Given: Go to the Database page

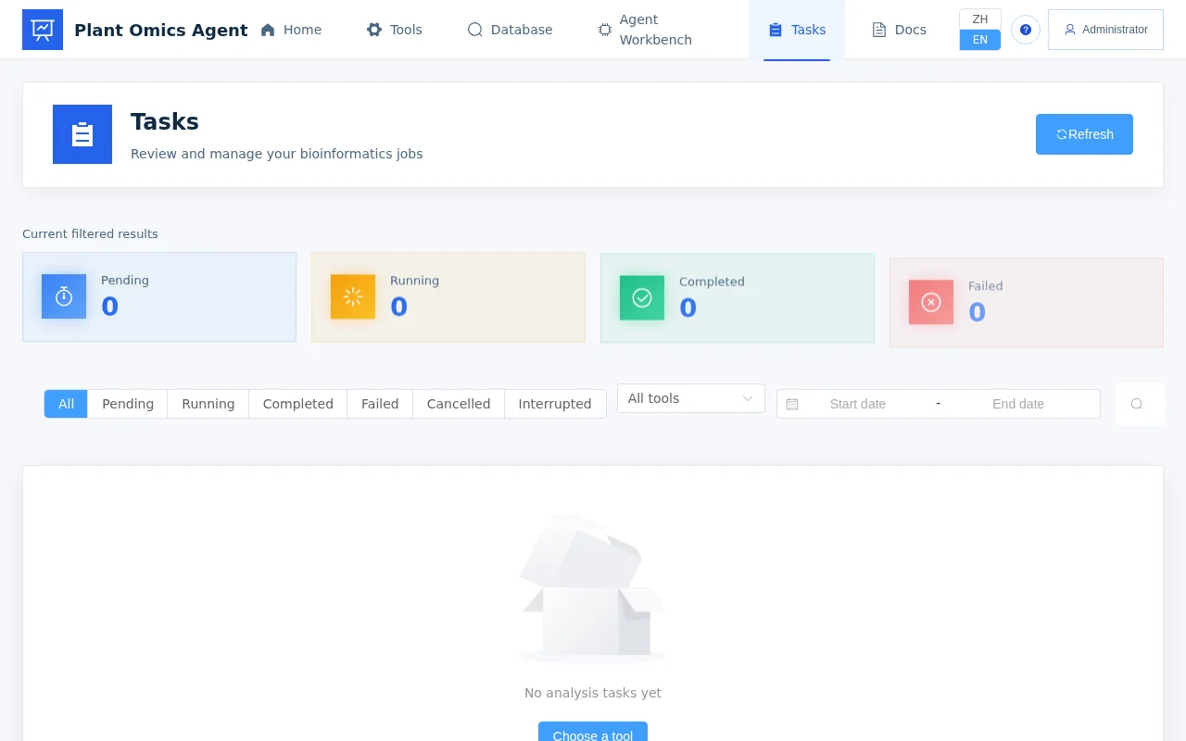Looking at the screenshot, I should tap(511, 30).
